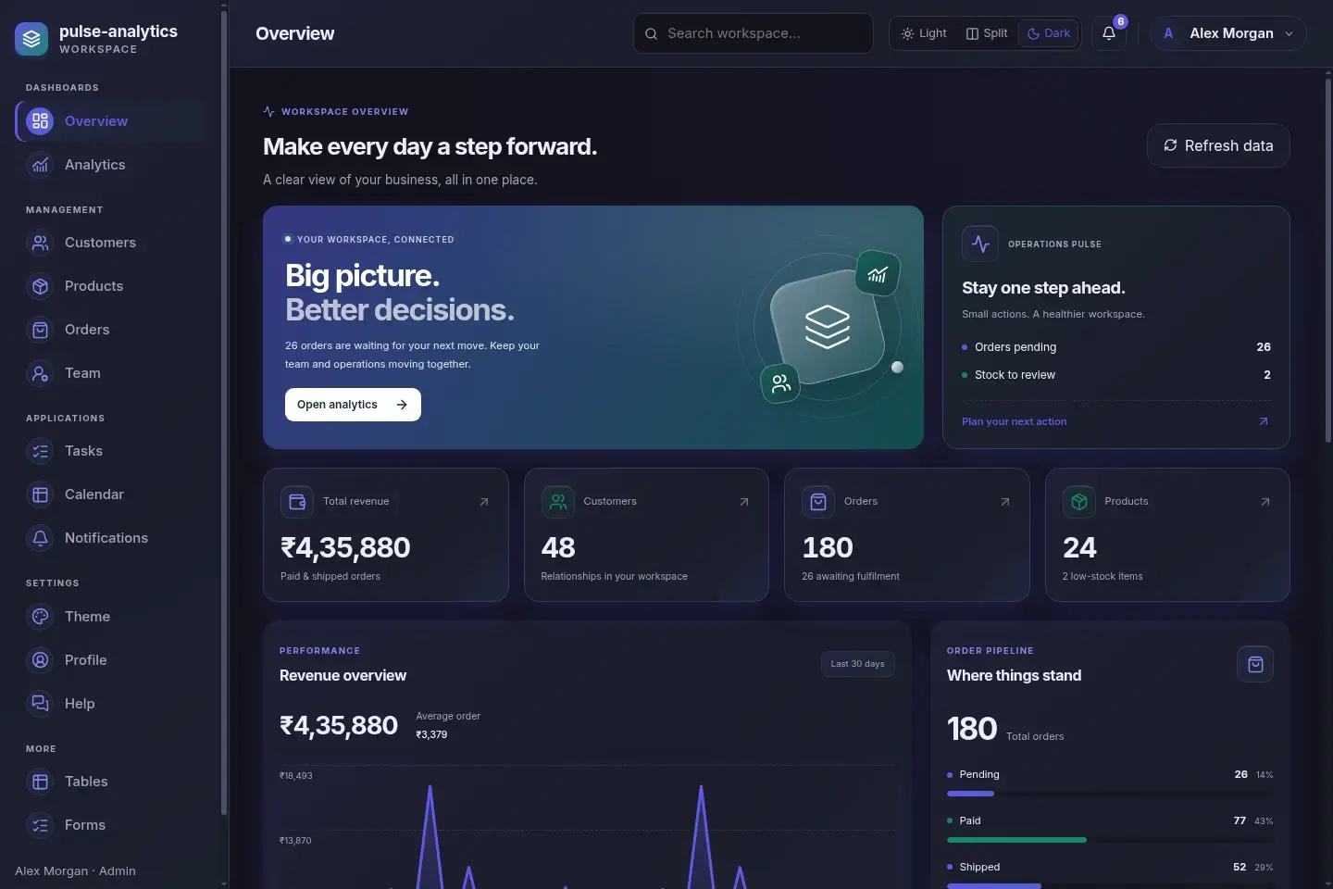Click the Order Pipeline bag icon

point(1255,664)
